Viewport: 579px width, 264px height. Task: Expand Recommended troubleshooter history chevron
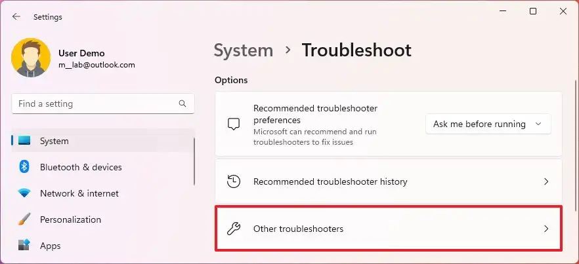[546, 181]
